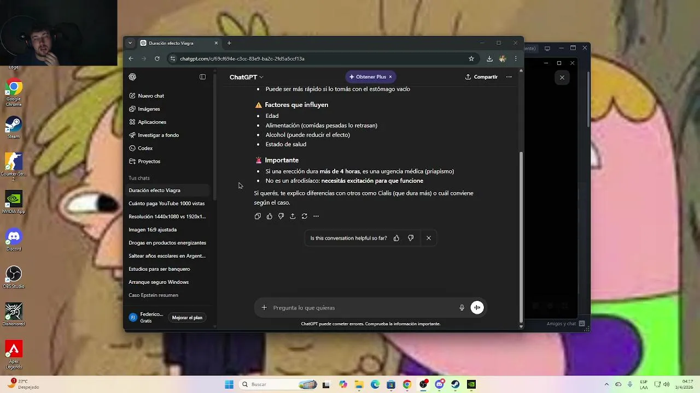Open chat 'Cuánto paga YouTube 1000 vistas'
The image size is (700, 393).
pos(167,204)
